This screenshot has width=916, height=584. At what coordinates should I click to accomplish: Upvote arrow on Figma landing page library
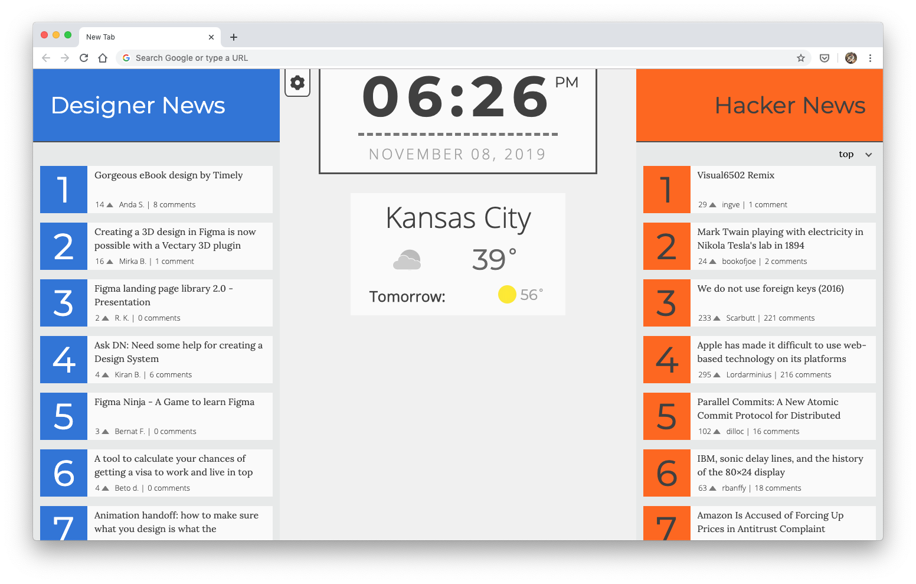tap(105, 318)
